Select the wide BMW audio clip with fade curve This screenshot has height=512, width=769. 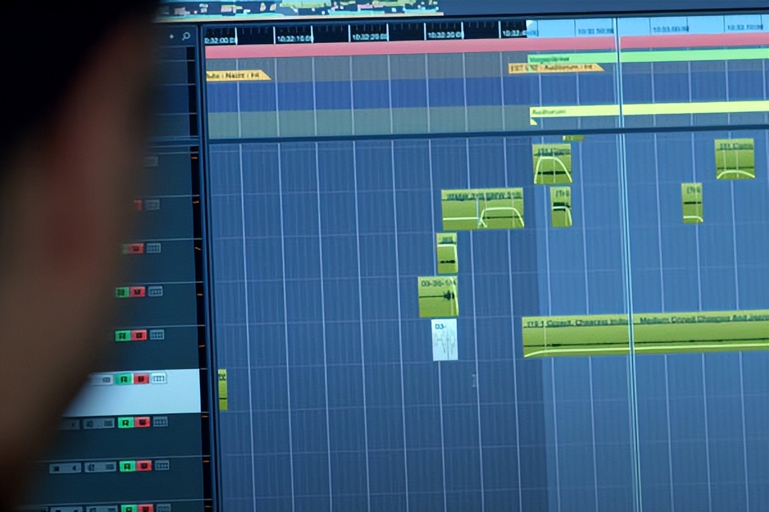[483, 209]
